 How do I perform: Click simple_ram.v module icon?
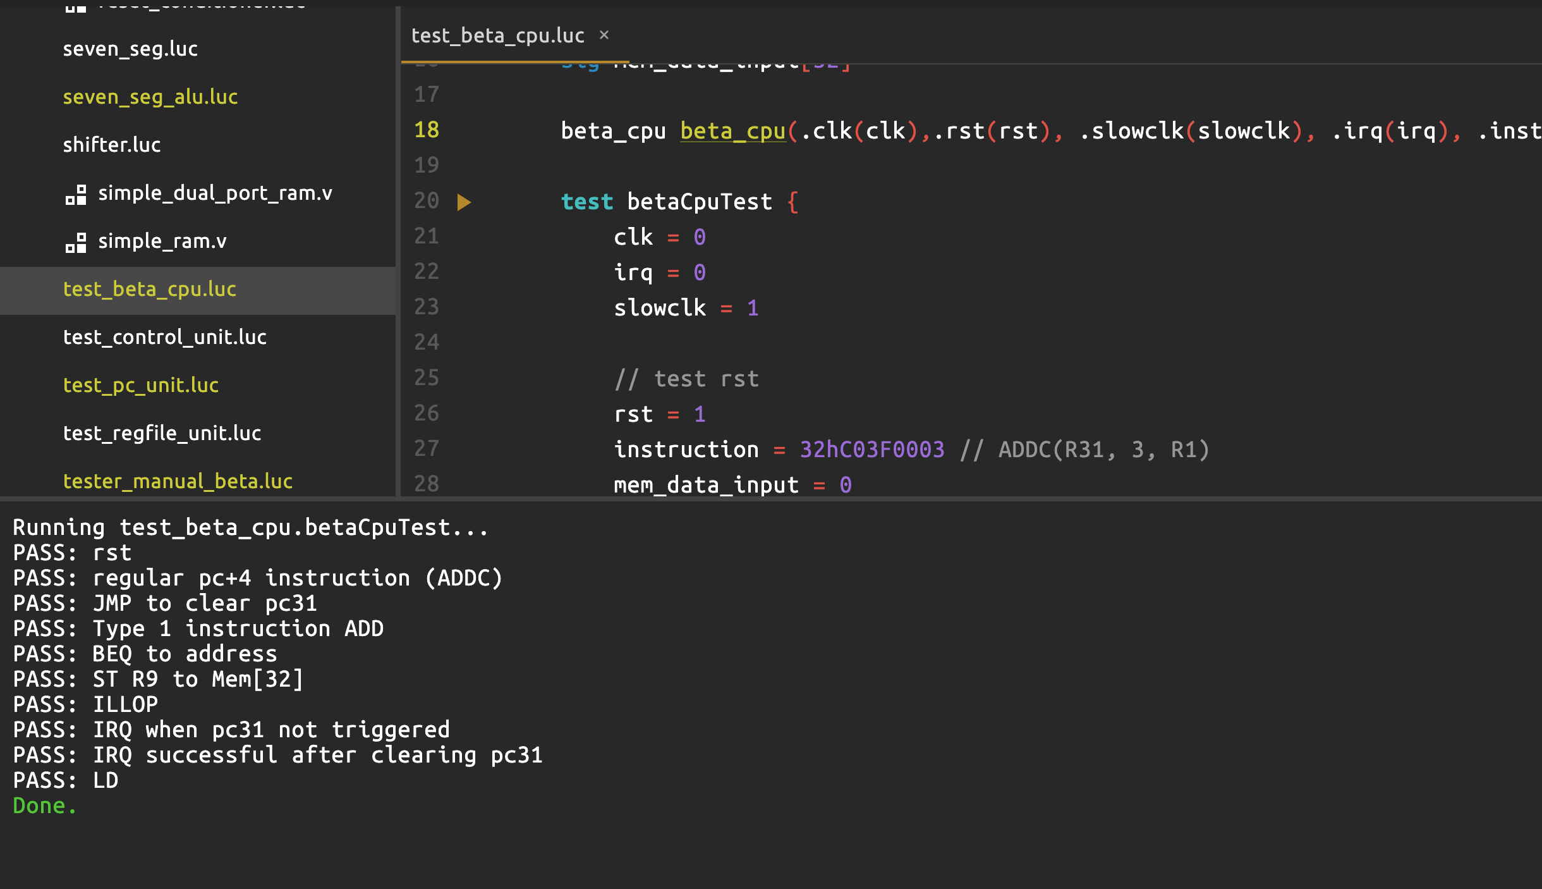(76, 242)
